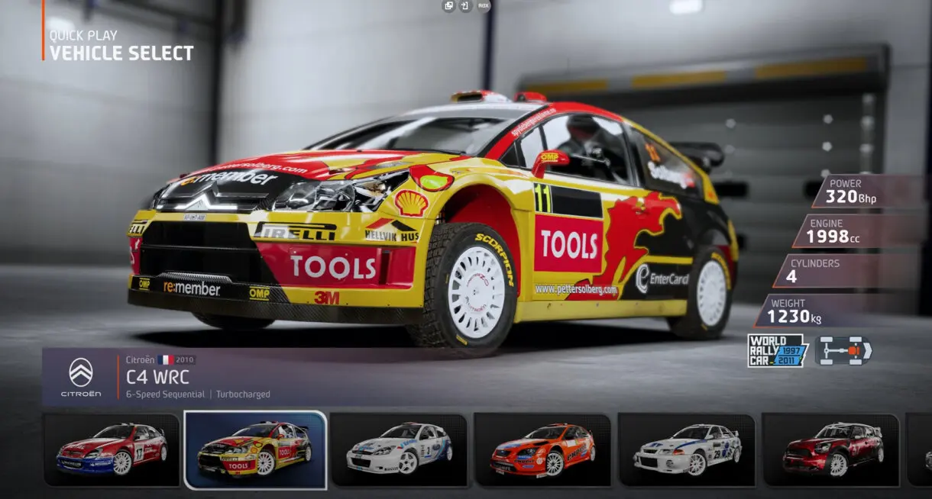Click the World Rally Car 1997-2011 class badge

coord(778,351)
